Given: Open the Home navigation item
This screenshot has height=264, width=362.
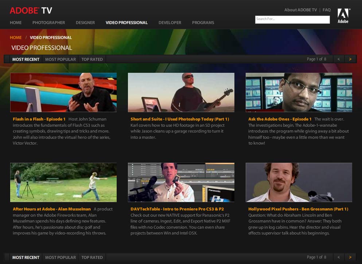Looking at the screenshot, I should (16, 23).
